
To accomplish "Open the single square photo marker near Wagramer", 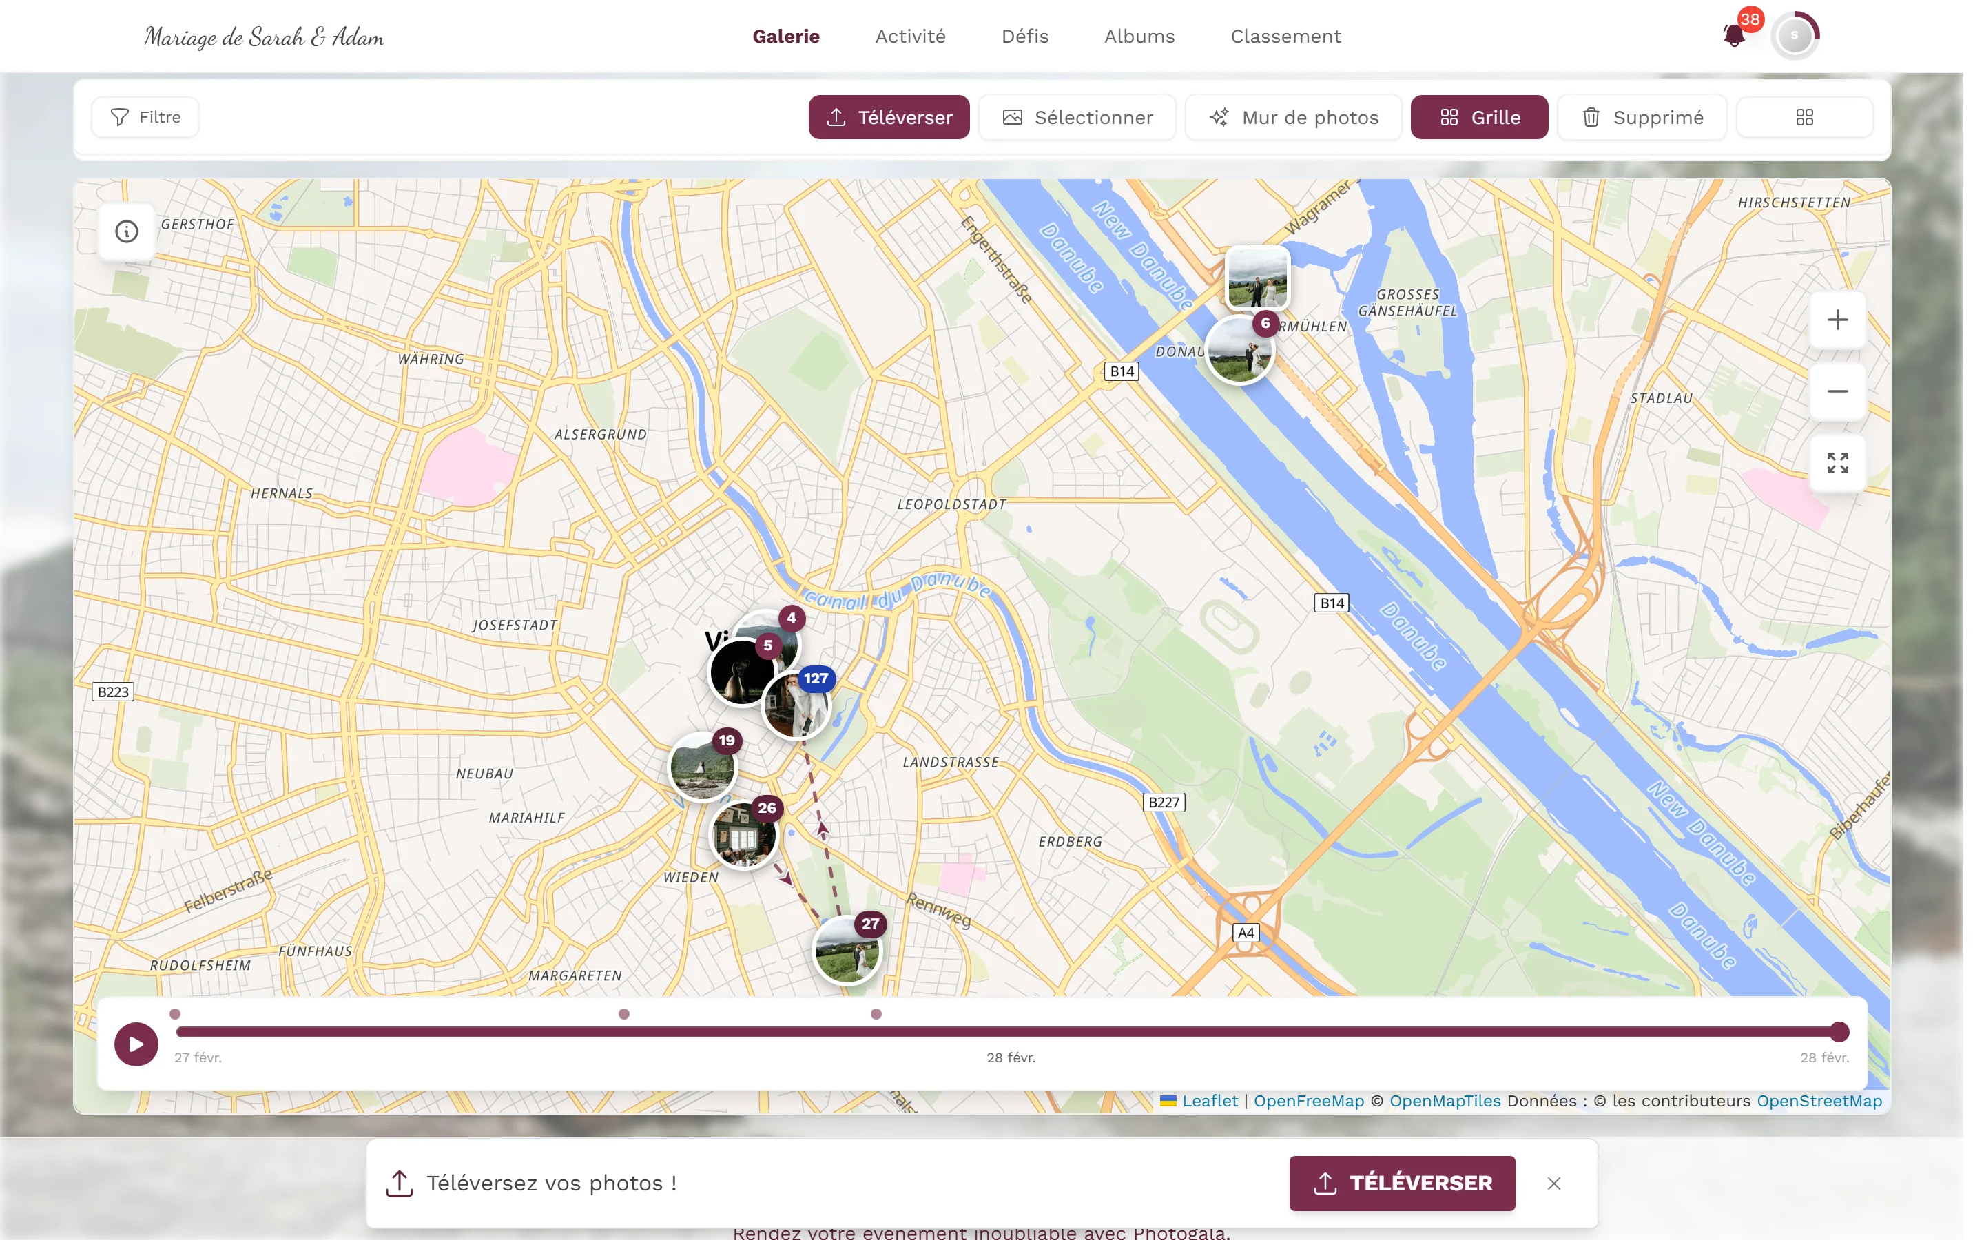I will 1257,277.
